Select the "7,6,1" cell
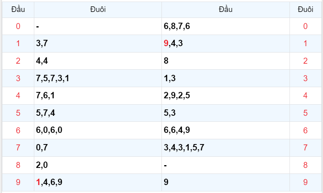The height and width of the screenshot is (193, 323). [45, 96]
